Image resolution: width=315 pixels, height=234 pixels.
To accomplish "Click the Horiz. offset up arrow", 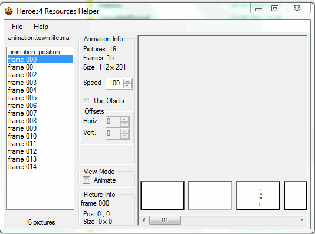I will (124, 120).
